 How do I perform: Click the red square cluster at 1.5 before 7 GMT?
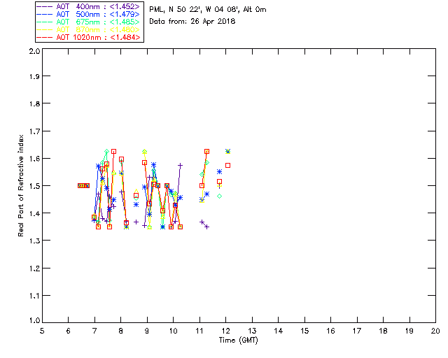pyautogui.click(x=84, y=185)
